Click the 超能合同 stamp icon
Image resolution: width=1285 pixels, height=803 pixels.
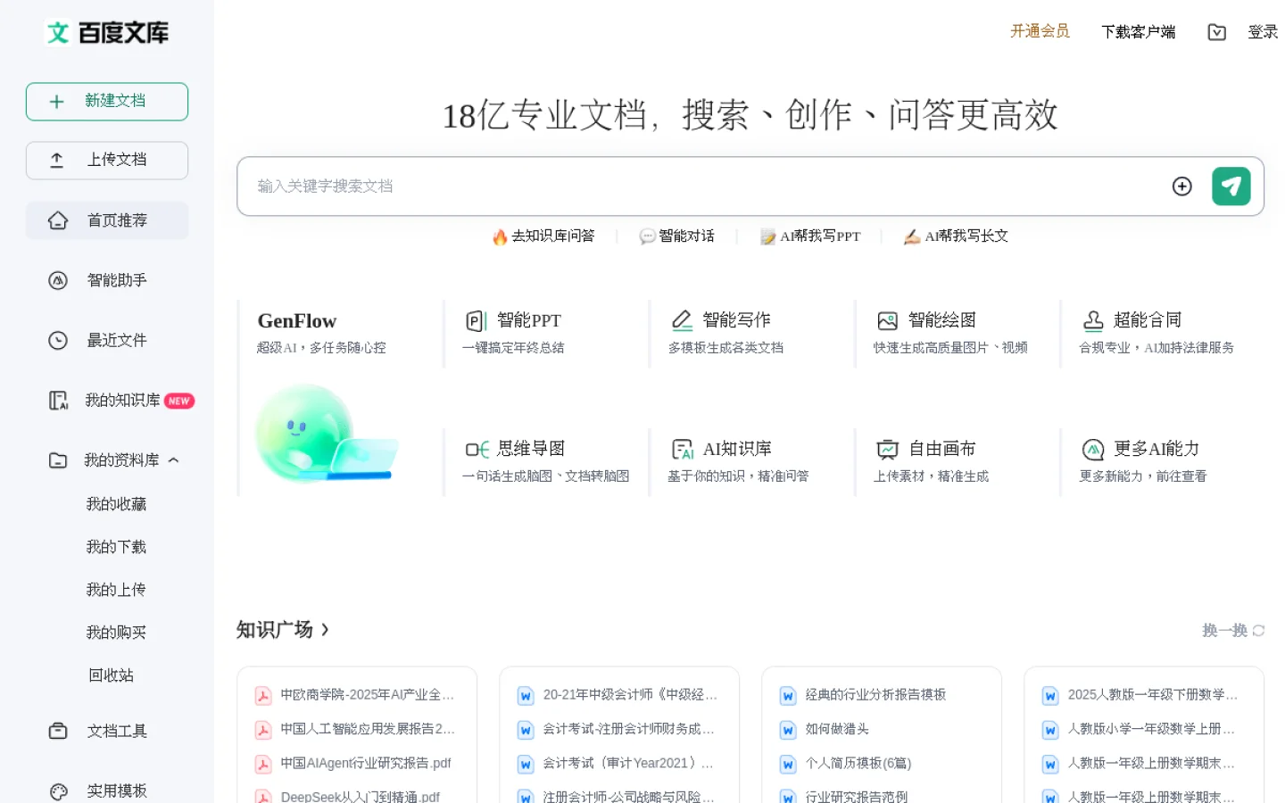tap(1093, 320)
